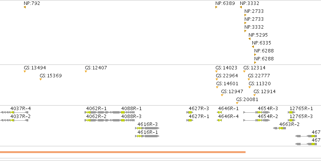This screenshot has width=321, height=161.
Task: Click the NP:792 triangle marker
Action: (25, 7)
